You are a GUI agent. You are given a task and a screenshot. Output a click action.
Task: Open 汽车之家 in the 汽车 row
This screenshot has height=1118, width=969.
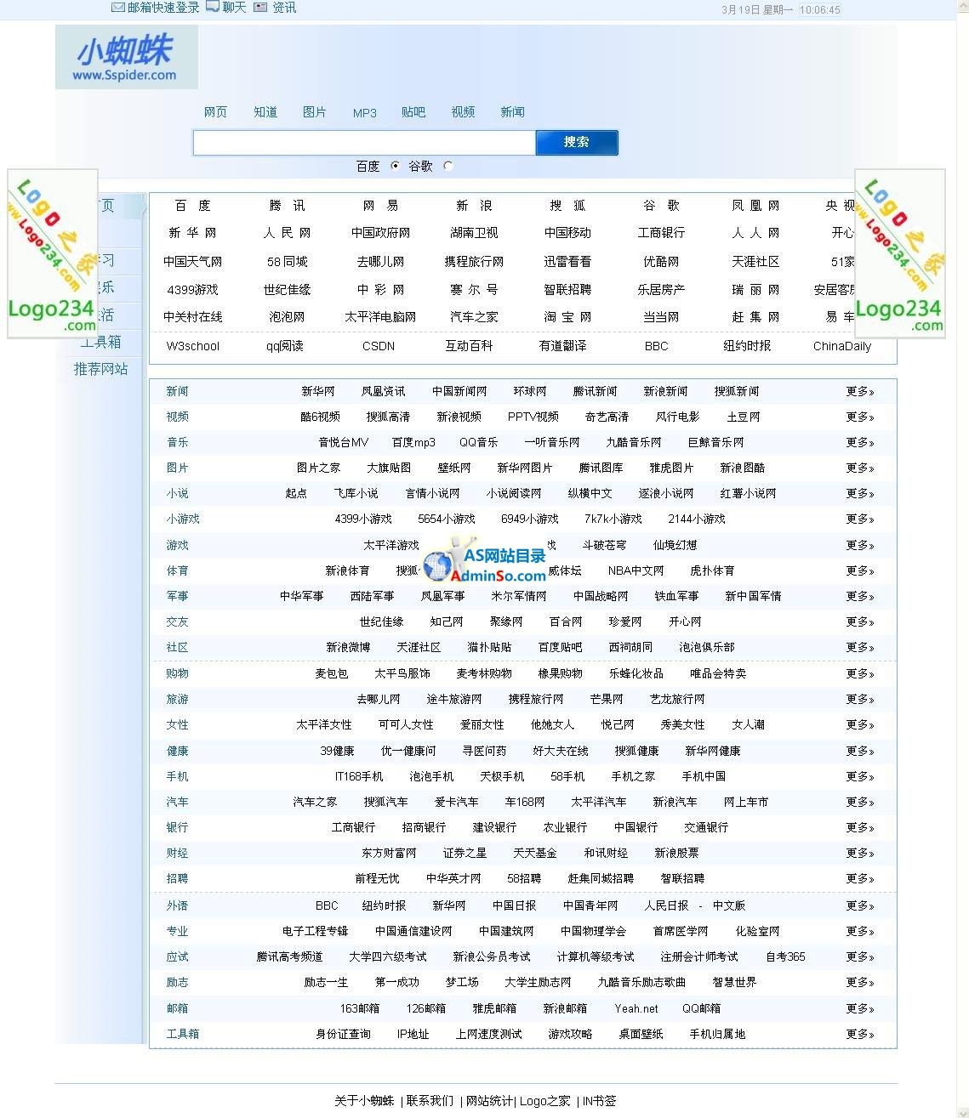[315, 803]
